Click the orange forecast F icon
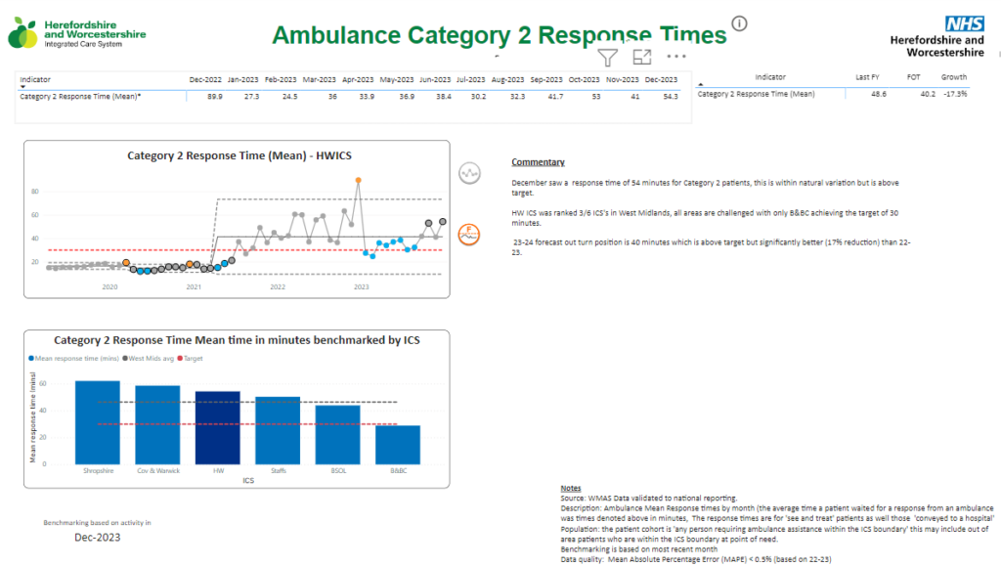 (468, 235)
